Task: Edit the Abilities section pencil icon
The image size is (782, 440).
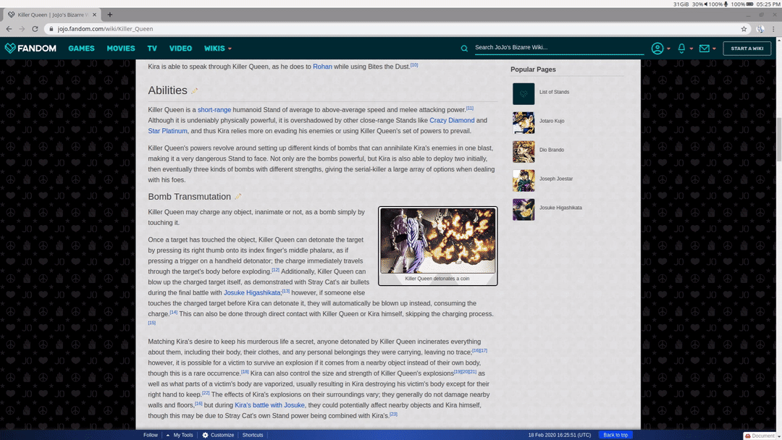Action: (x=195, y=90)
